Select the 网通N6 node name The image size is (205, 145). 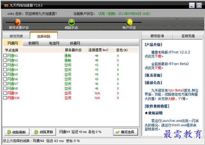tap(13, 79)
